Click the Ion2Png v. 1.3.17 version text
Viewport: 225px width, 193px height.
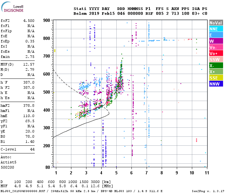(208, 191)
